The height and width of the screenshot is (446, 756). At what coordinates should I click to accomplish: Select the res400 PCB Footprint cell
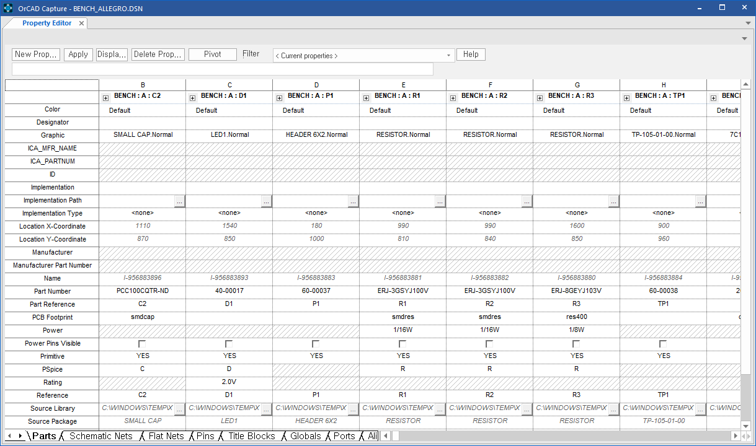[x=577, y=317]
